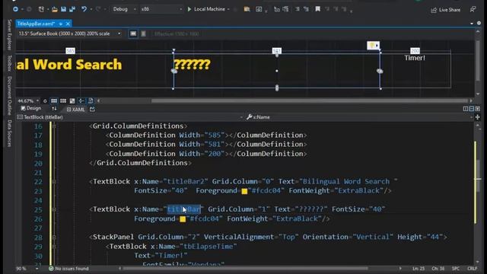Toggle snap to gridlines icon
Screen dimensions: 487x274
point(63,101)
